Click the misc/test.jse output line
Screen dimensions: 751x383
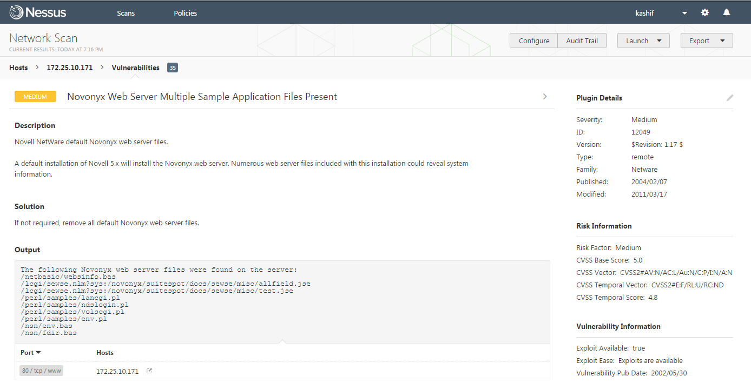point(157,291)
